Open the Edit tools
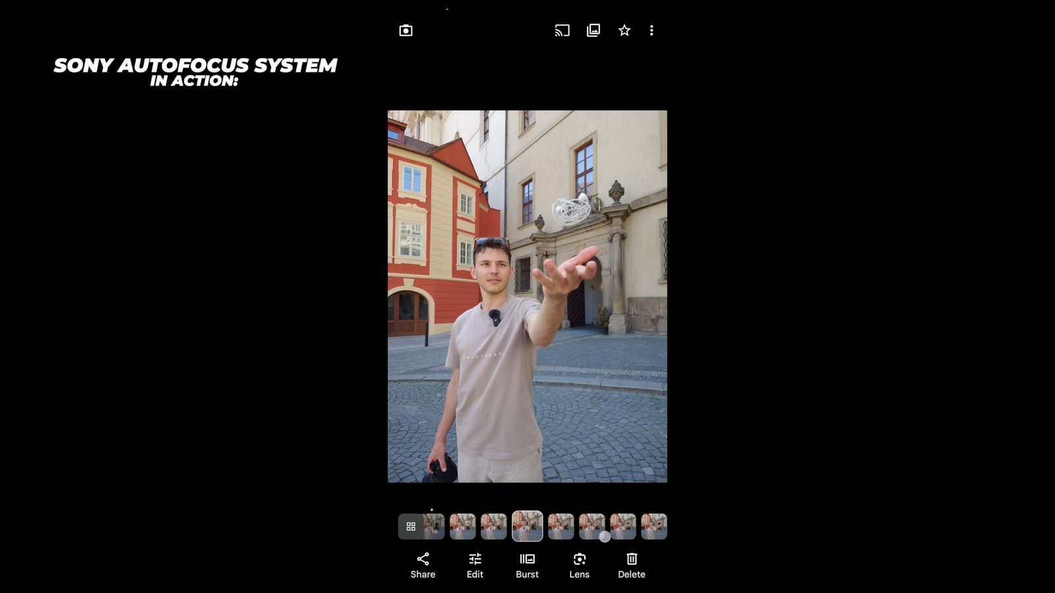 point(475,566)
